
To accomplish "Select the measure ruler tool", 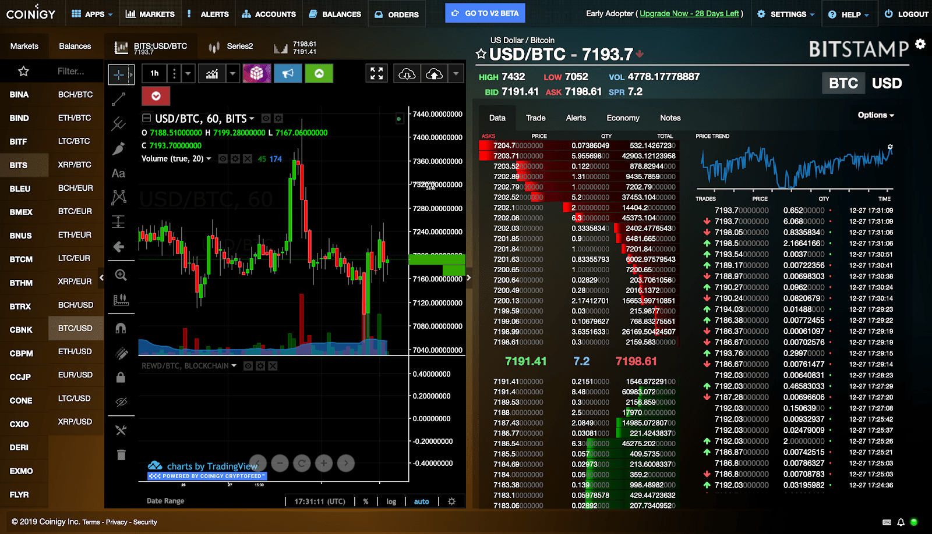I will point(121,300).
